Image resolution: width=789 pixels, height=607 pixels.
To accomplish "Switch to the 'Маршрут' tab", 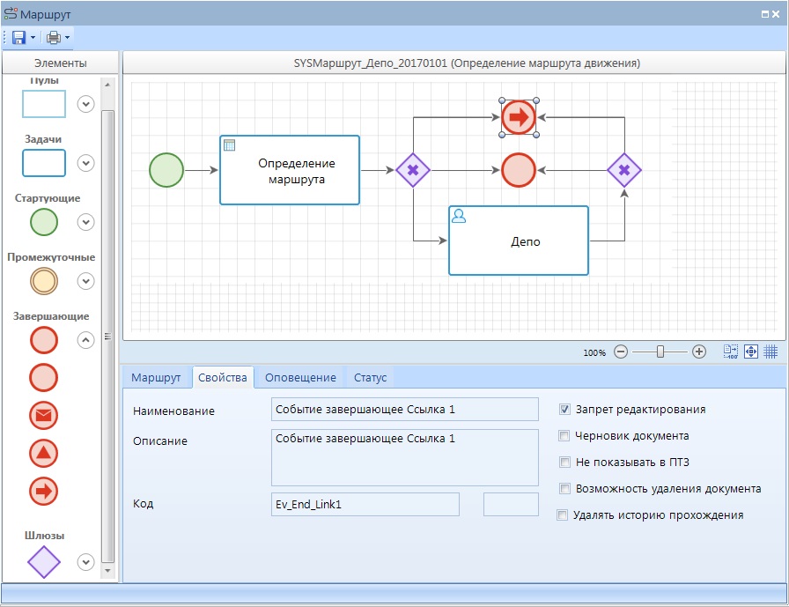I will click(156, 377).
